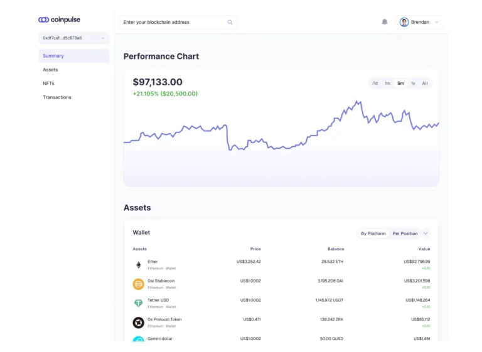Click the Price column header

[x=255, y=249]
